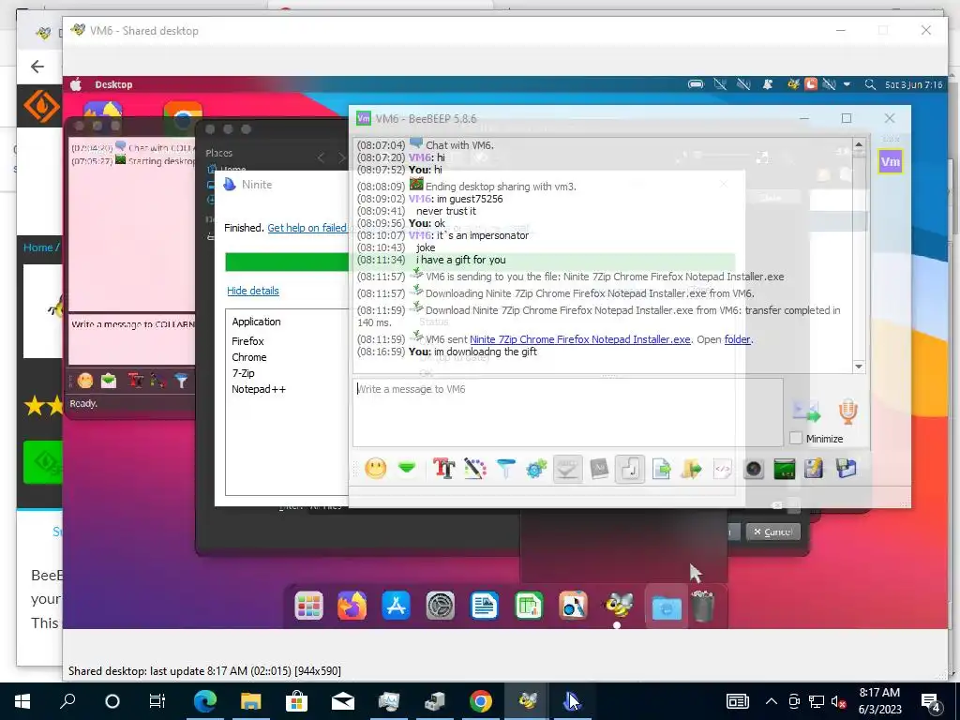Viewport: 960px width, 720px height.
Task: Open Google Chrome from the Windows taskbar
Action: click(481, 701)
